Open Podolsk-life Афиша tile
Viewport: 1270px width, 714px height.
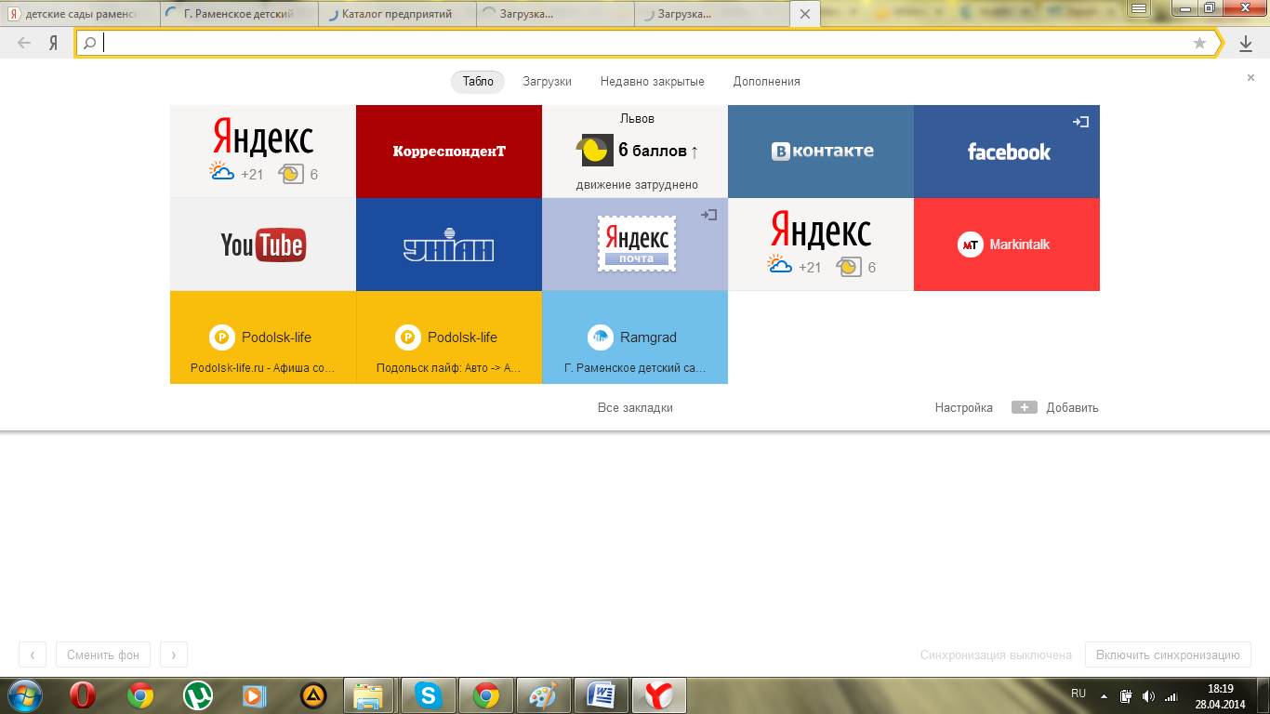pyautogui.click(x=263, y=337)
